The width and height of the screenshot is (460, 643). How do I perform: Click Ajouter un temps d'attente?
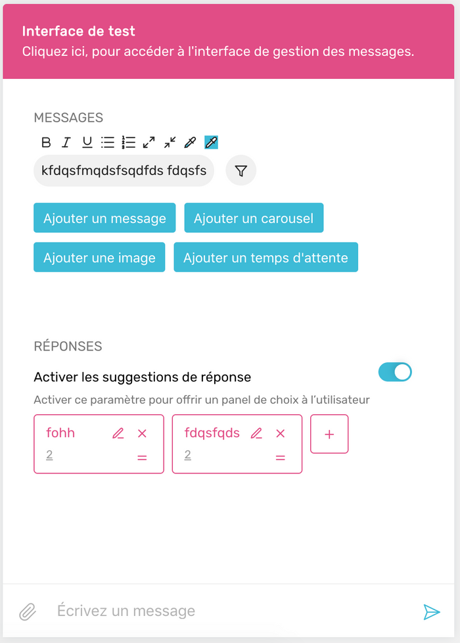[265, 257]
